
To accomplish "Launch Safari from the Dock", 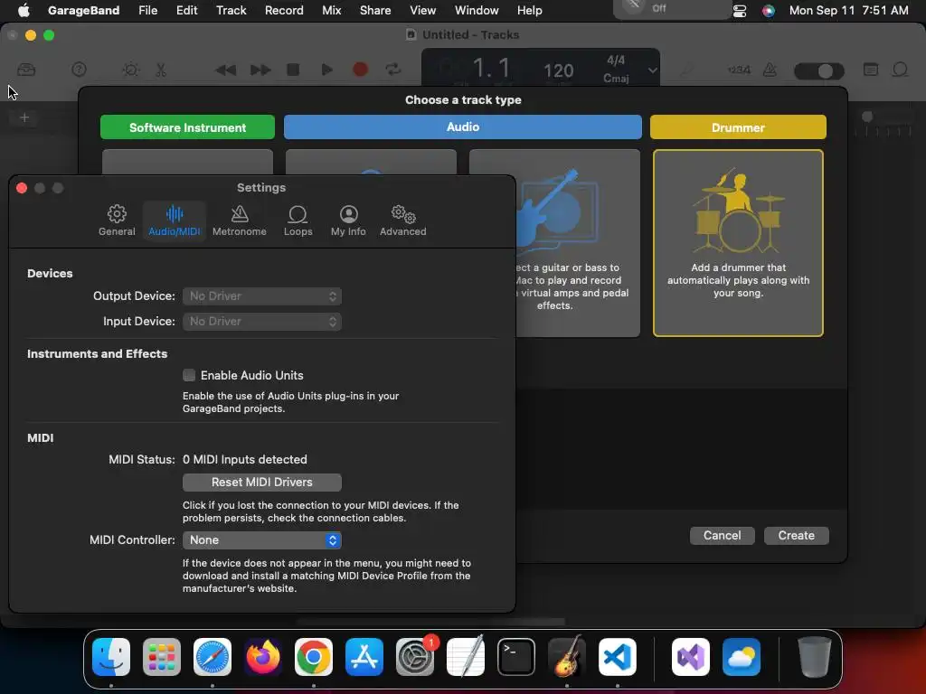I will (x=213, y=657).
